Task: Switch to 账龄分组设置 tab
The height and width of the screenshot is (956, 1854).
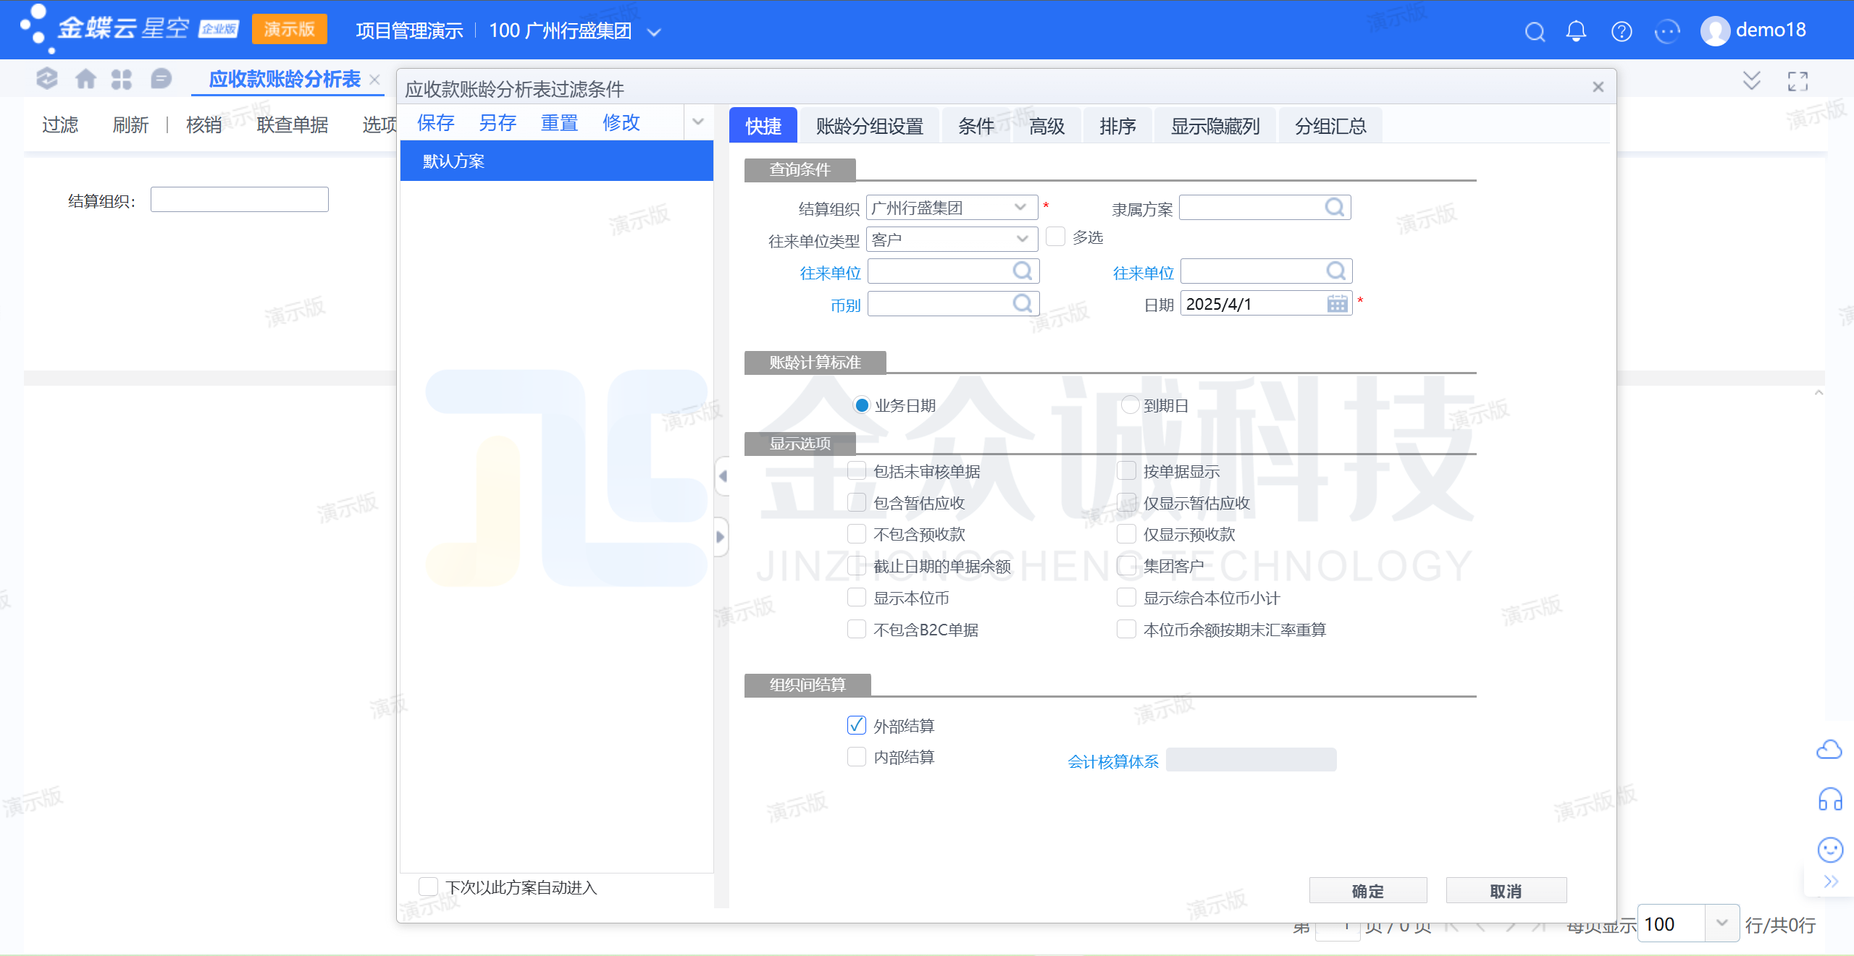Action: (x=869, y=126)
